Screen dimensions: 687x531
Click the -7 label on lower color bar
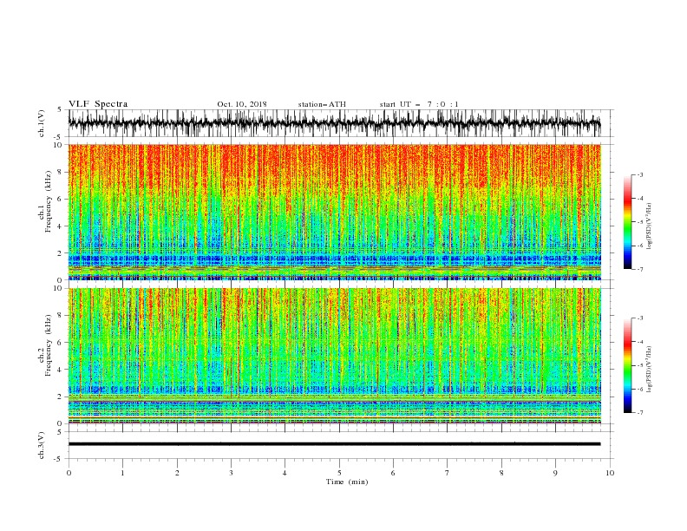point(640,413)
